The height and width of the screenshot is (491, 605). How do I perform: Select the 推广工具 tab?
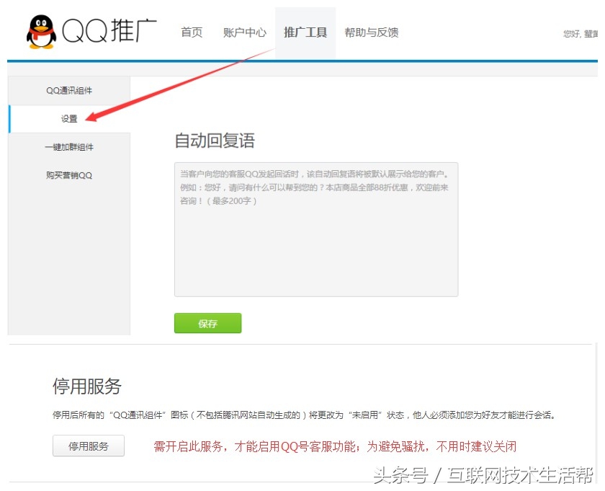305,32
